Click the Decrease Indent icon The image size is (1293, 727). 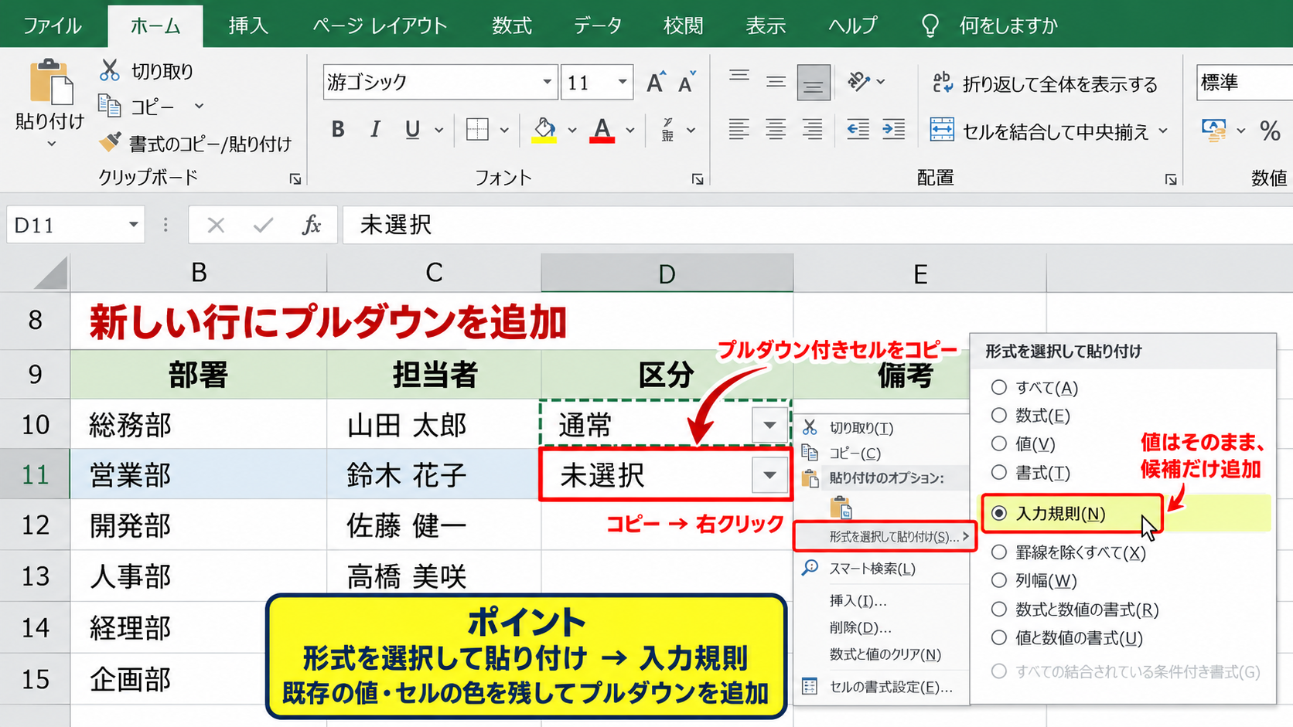(858, 129)
